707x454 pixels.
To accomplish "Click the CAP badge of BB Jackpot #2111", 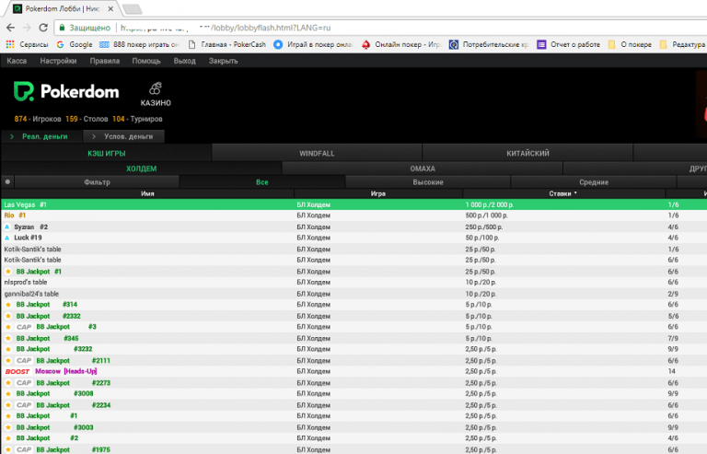I will (23, 361).
